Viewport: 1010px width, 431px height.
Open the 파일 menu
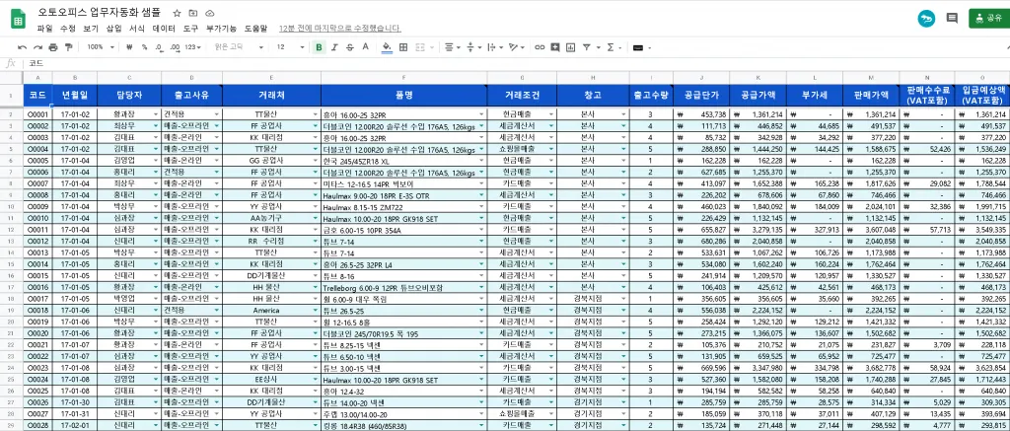(x=44, y=29)
